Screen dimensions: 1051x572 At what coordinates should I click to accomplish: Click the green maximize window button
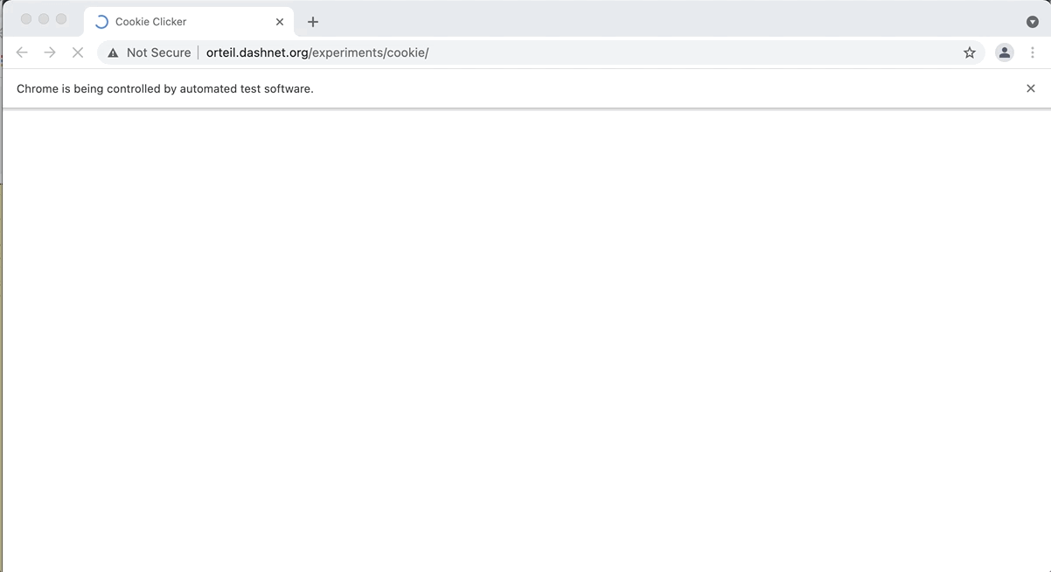point(61,19)
